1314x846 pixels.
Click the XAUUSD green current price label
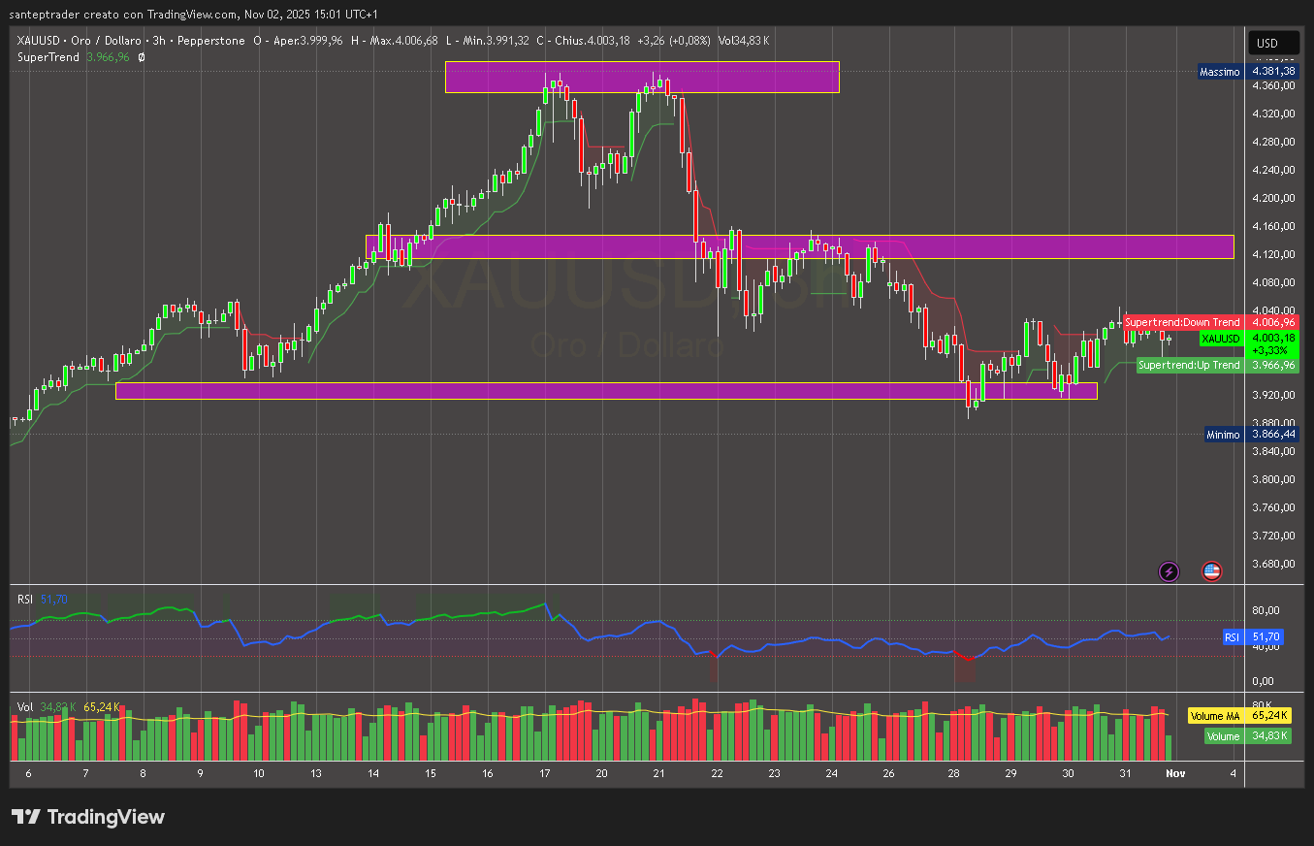pyautogui.click(x=1220, y=338)
